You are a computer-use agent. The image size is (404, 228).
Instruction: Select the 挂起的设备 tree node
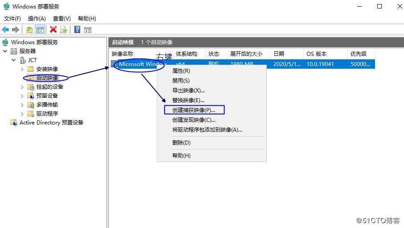click(x=50, y=87)
